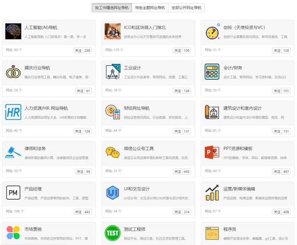Open the wedding rings icon for 婚庆行业导航

pos(13,72)
